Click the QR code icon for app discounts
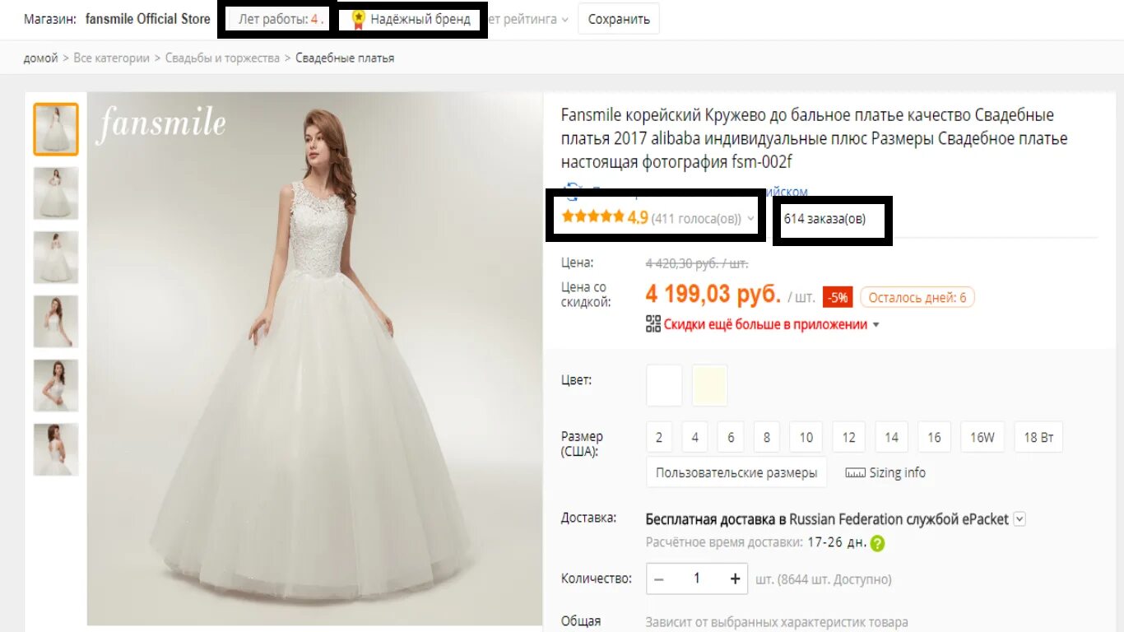Screen dimensions: 1124x632 653,324
